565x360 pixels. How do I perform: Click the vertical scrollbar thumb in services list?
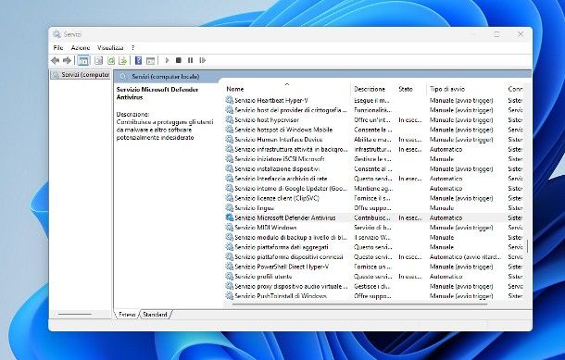click(527, 246)
